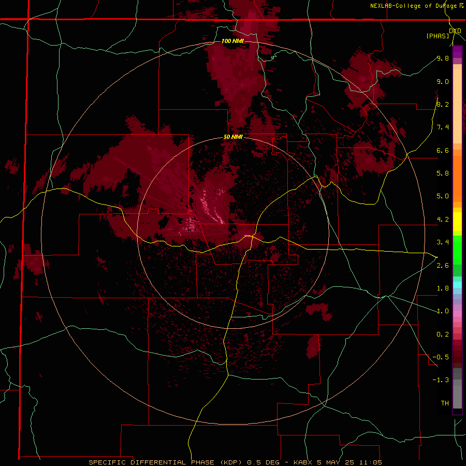The width and height of the screenshot is (466, 466).
Task: Pick the cyan swatch on color bar
Action: pyautogui.click(x=457, y=285)
